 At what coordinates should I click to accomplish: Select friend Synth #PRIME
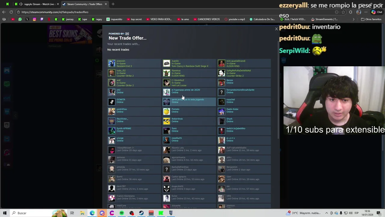tap(134, 131)
